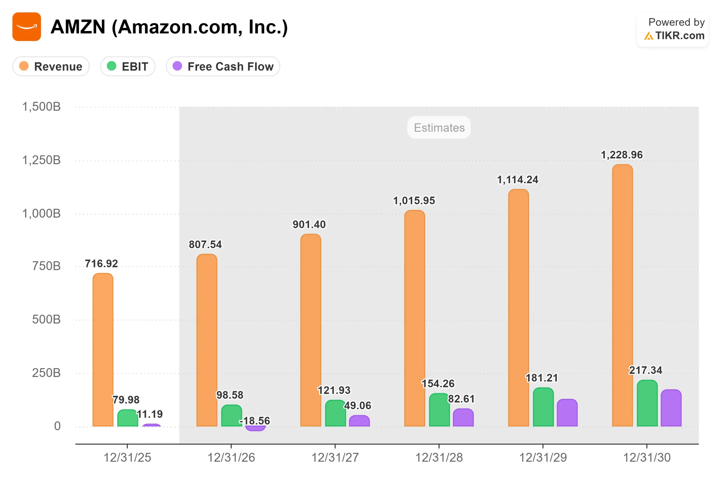Click the 12/31/26 negative free cash flow bar
The width and height of the screenshot is (721, 481).
pyautogui.click(x=255, y=429)
